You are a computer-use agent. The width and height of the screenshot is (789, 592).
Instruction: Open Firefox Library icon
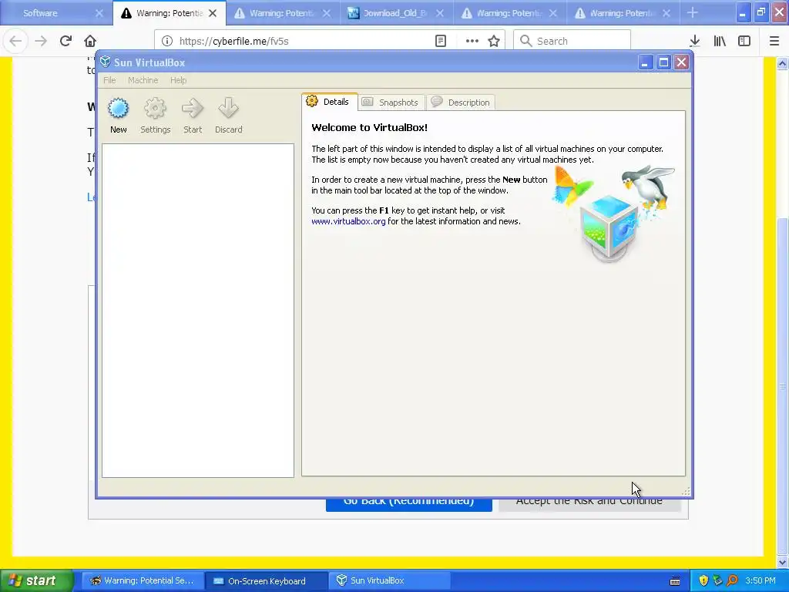[x=720, y=41]
